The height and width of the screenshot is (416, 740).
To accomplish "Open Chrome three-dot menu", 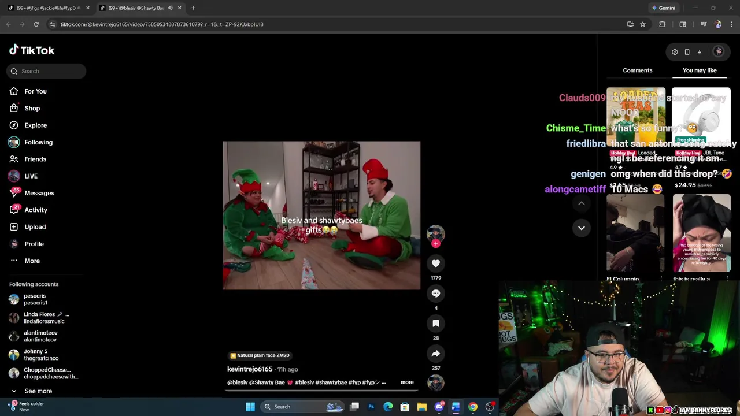I will coord(732,24).
